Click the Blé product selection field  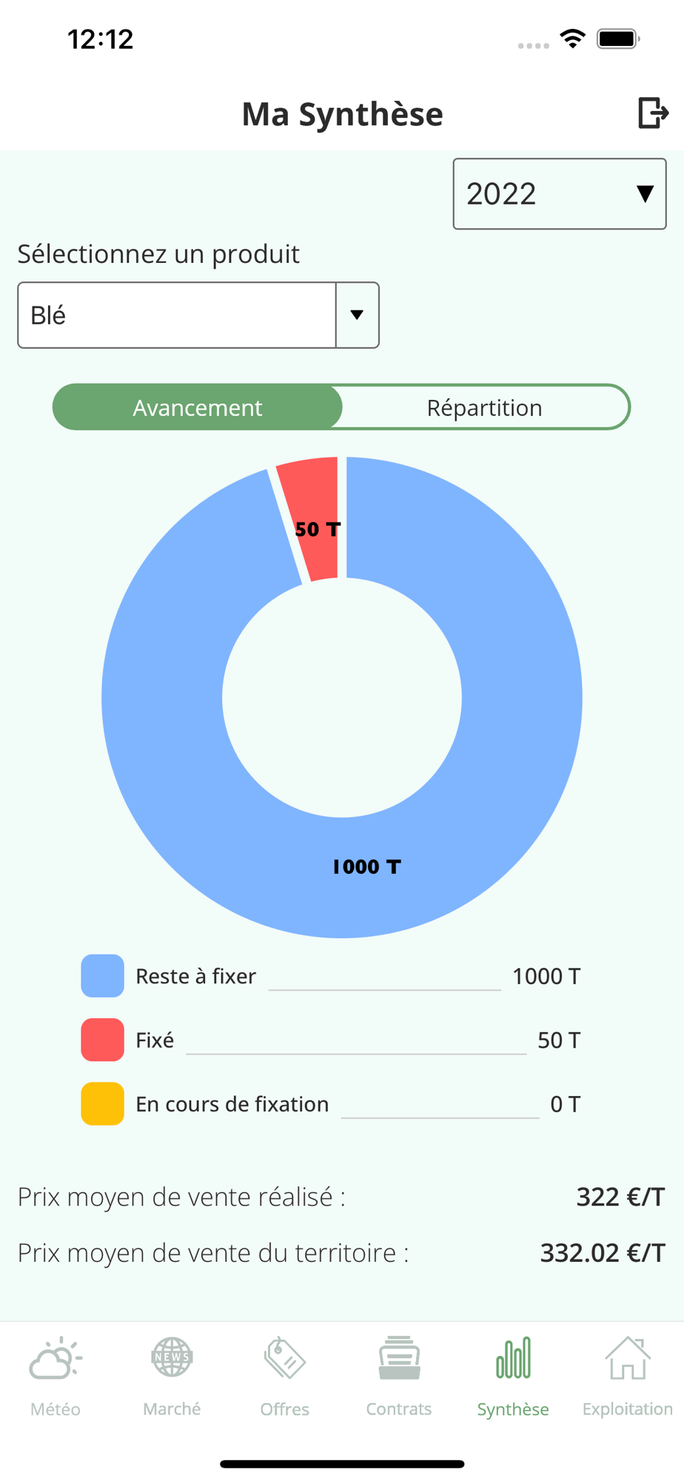click(198, 315)
